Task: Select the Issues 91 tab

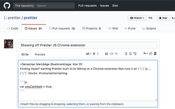Action: [x=34, y=28]
